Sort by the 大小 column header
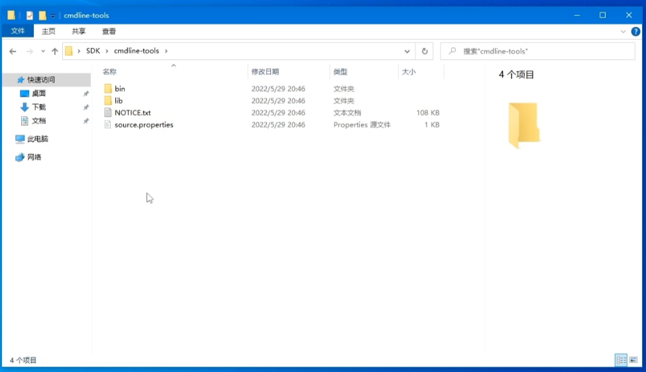 point(409,71)
